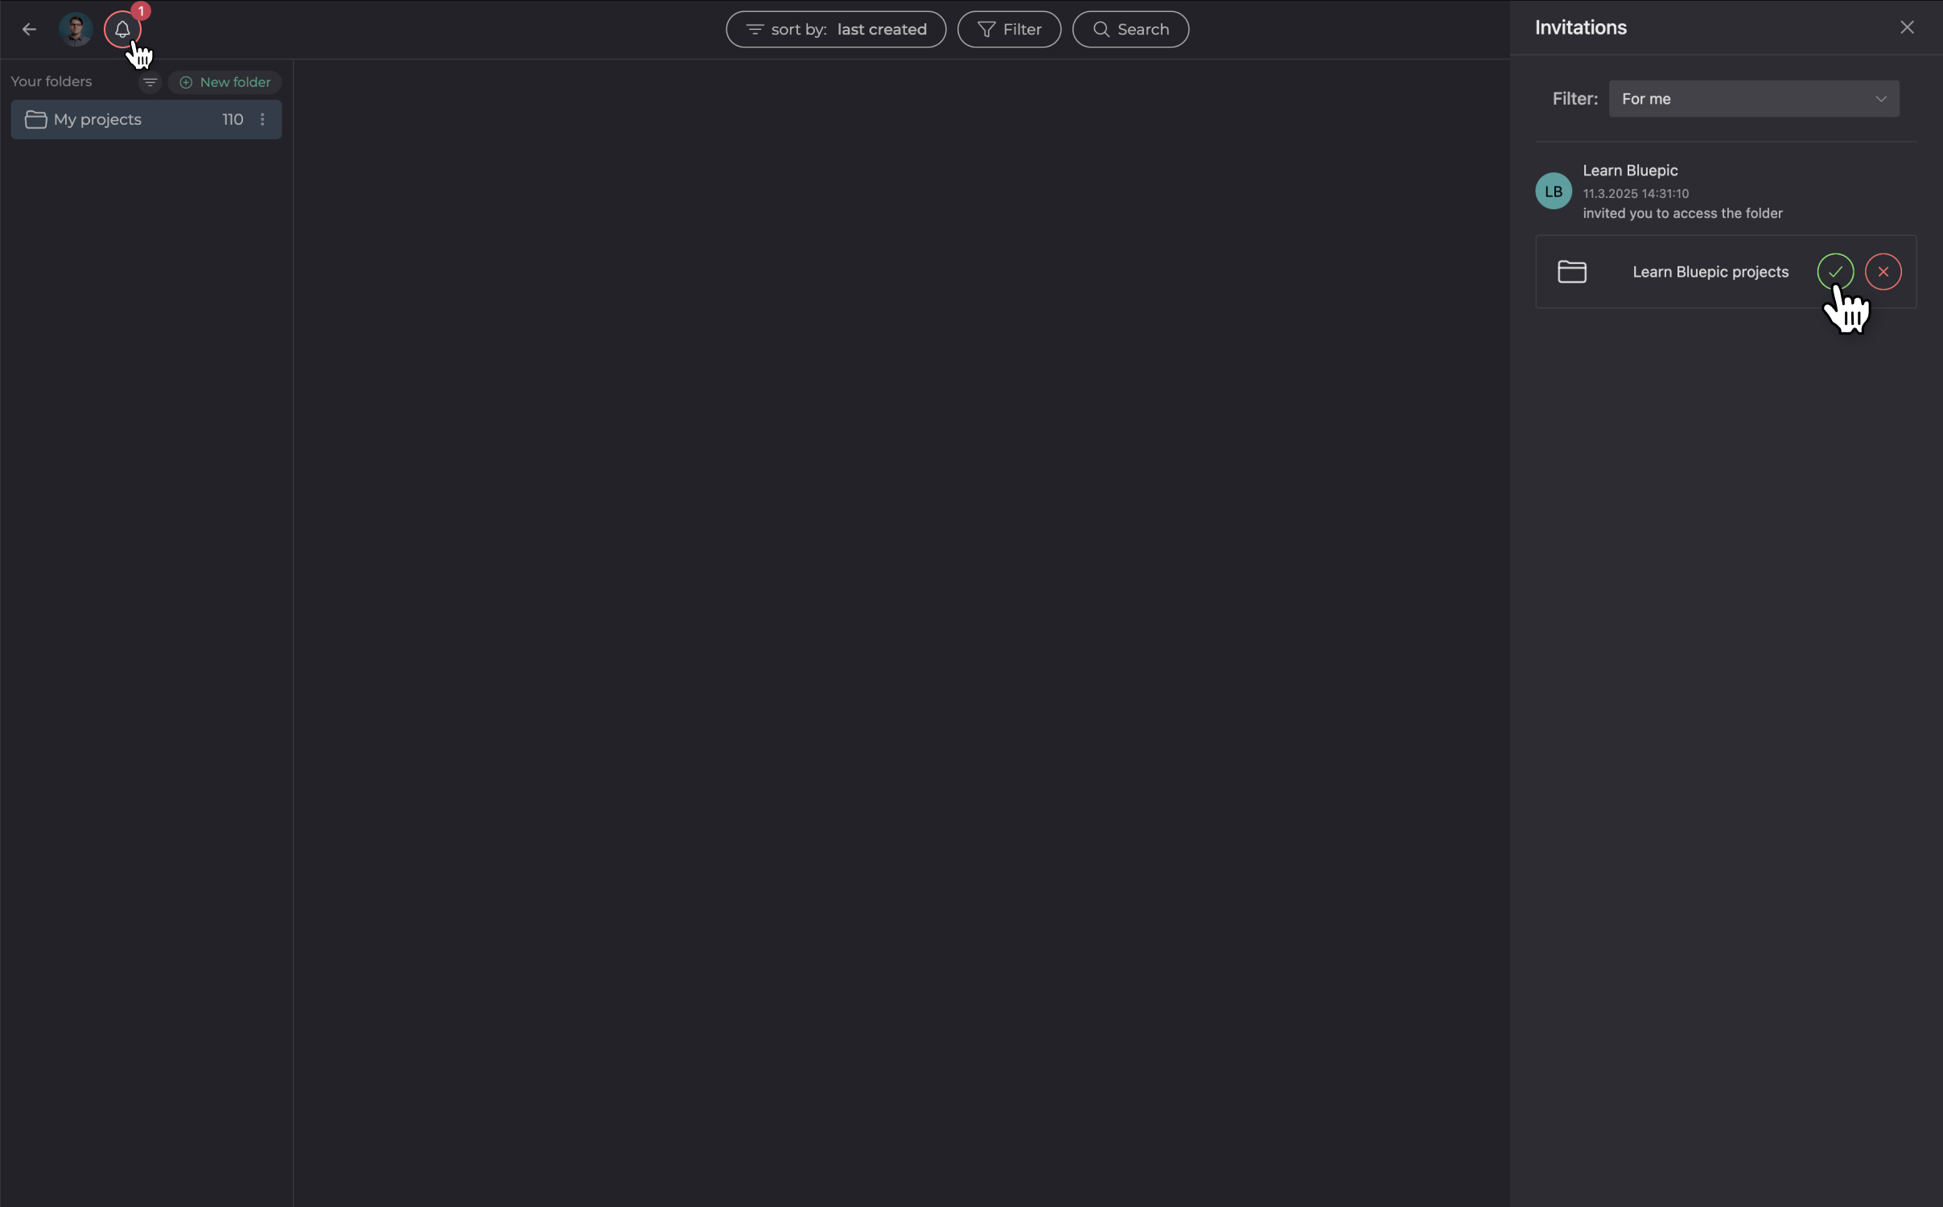Screen dimensions: 1943x1207
Task: Open the For me filter dropdown
Action: [1754, 99]
